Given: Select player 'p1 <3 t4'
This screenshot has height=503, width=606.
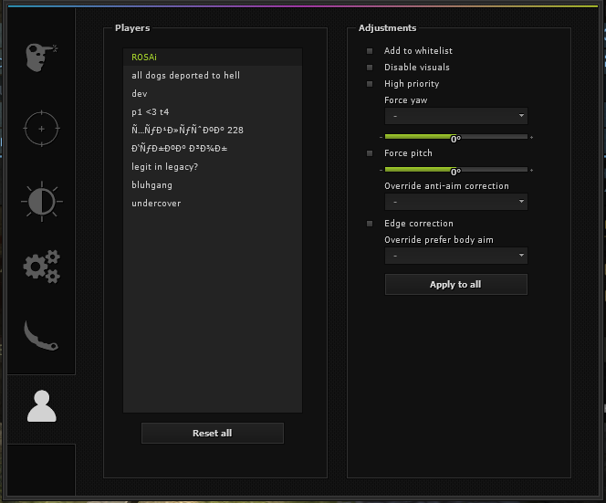Looking at the screenshot, I should click(213, 112).
